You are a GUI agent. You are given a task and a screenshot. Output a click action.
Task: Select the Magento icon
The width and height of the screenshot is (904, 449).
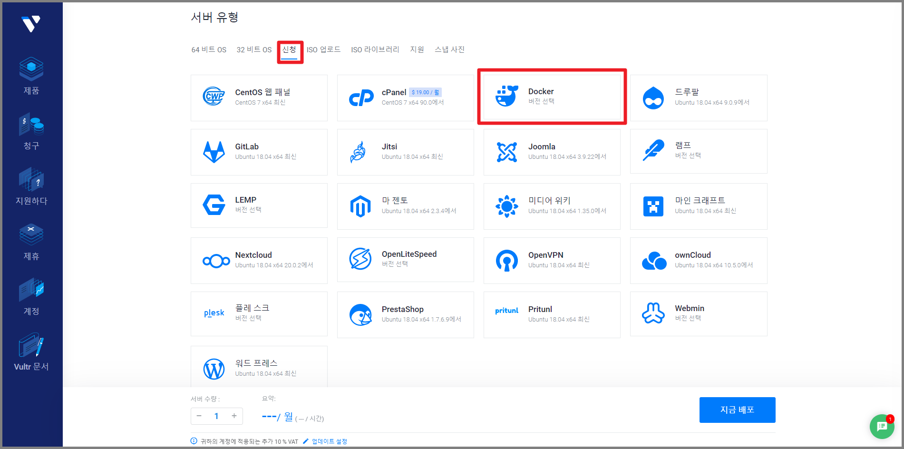[x=360, y=206]
